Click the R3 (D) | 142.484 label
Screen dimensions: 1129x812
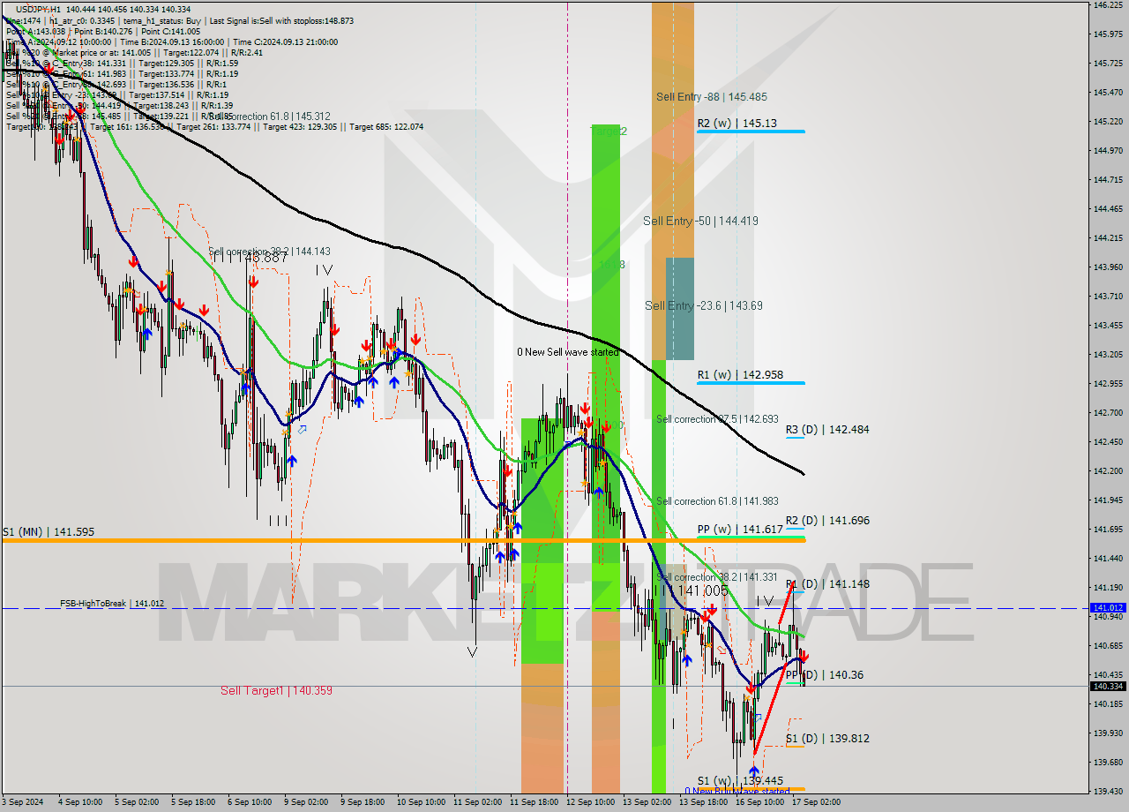(827, 430)
